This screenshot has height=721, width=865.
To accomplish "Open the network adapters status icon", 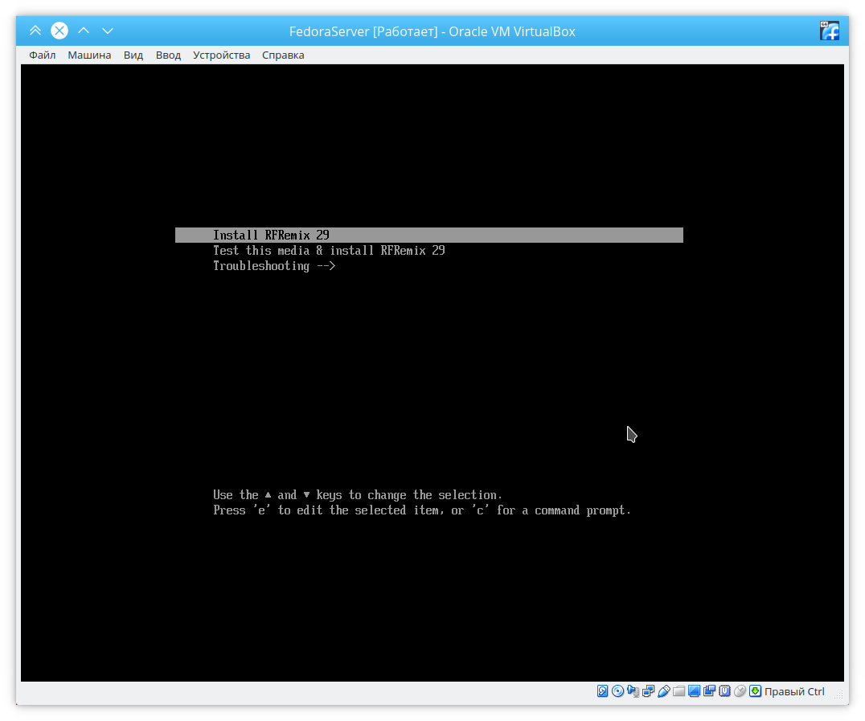I will point(648,691).
